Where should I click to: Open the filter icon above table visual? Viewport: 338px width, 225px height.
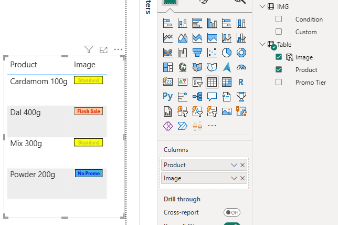click(x=89, y=49)
